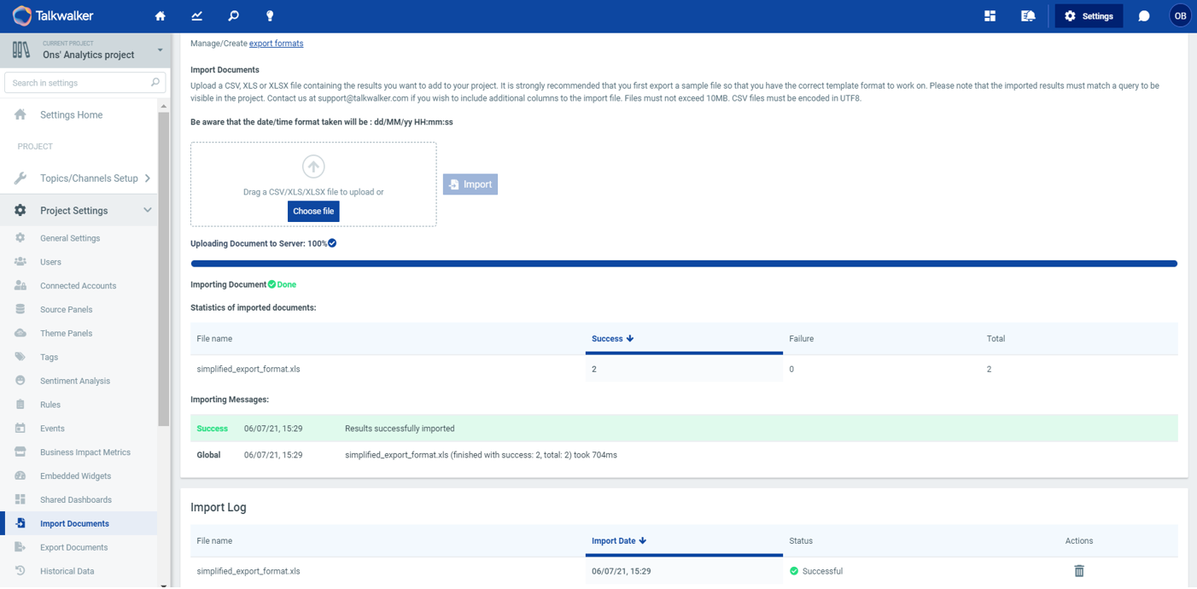Screen dimensions: 1197x589
Task: Click the lightbulb insights icon
Action: 270,16
